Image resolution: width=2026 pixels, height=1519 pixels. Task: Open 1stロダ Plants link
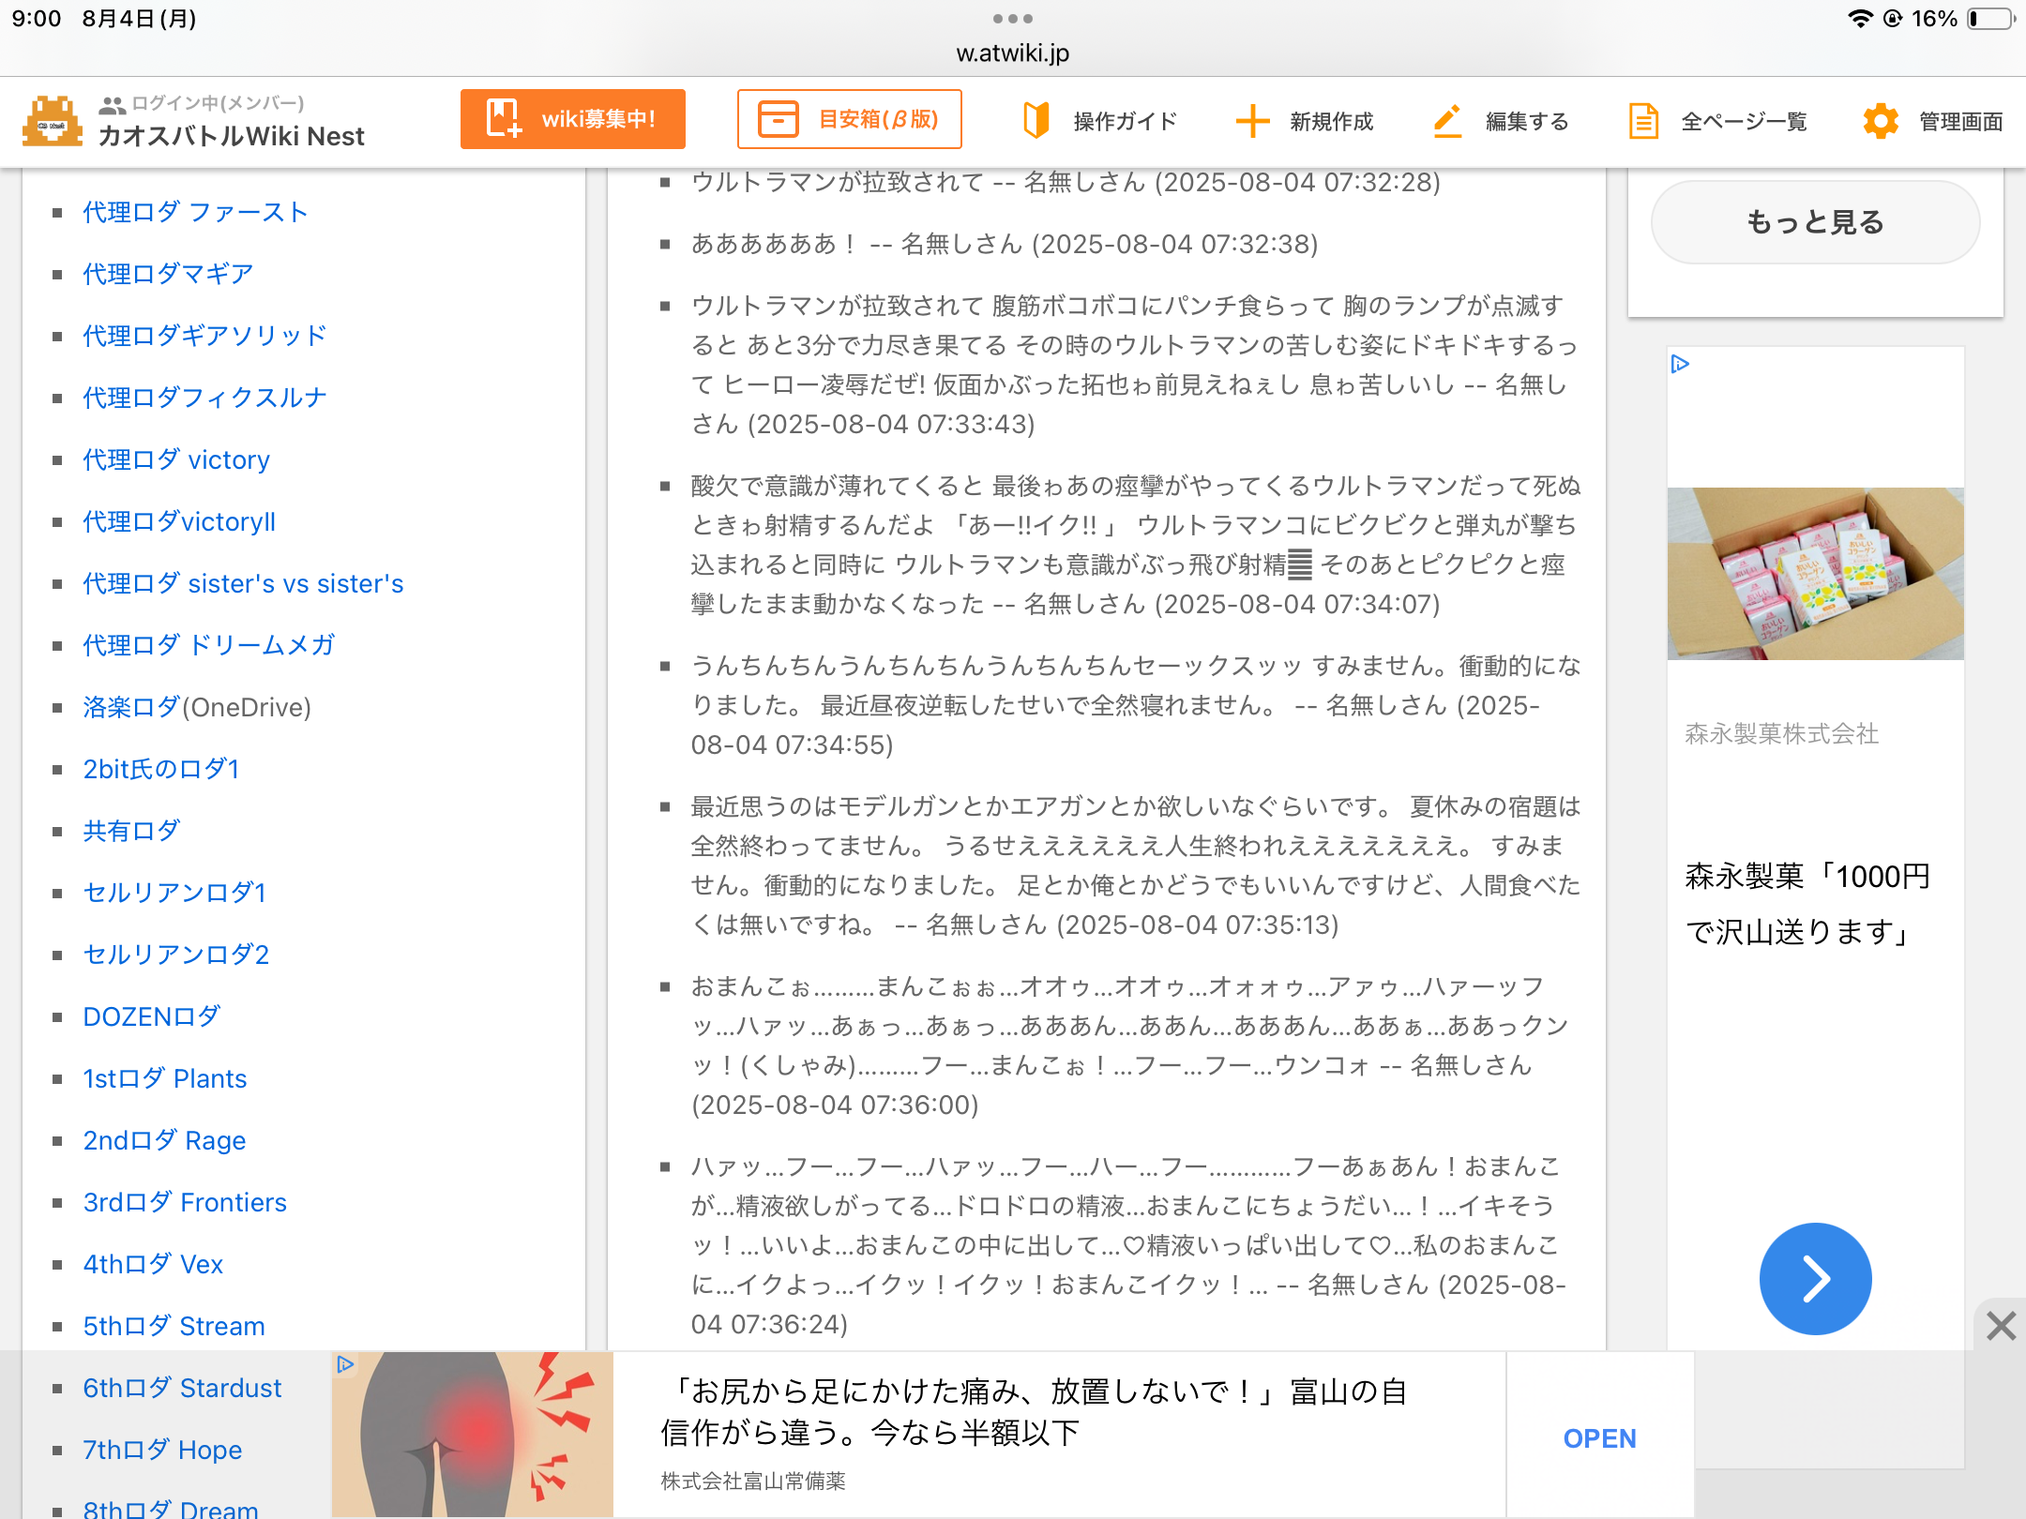click(x=165, y=1078)
